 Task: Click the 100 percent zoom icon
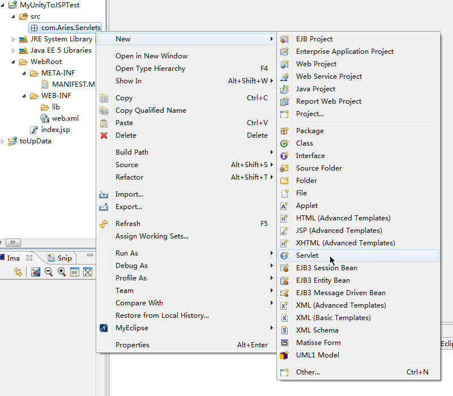coord(75,272)
